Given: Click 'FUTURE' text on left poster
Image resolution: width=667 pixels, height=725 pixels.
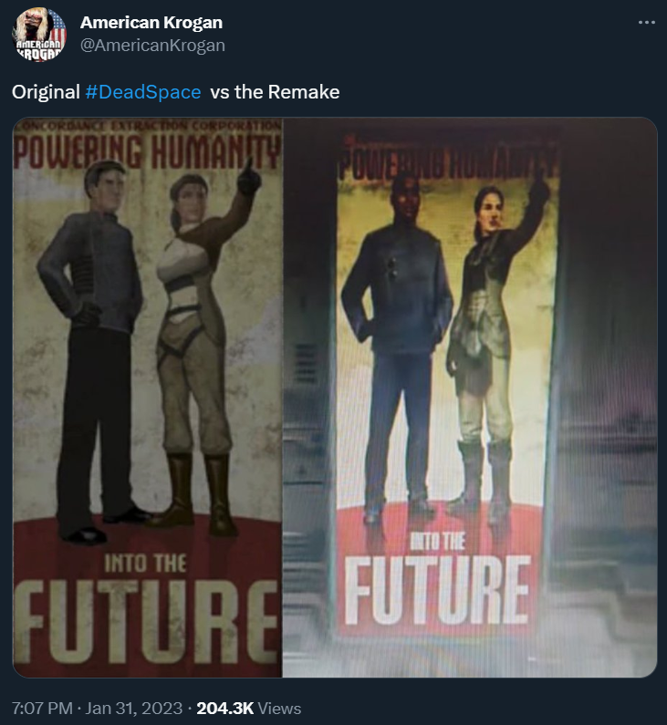Looking at the screenshot, I should [x=147, y=621].
